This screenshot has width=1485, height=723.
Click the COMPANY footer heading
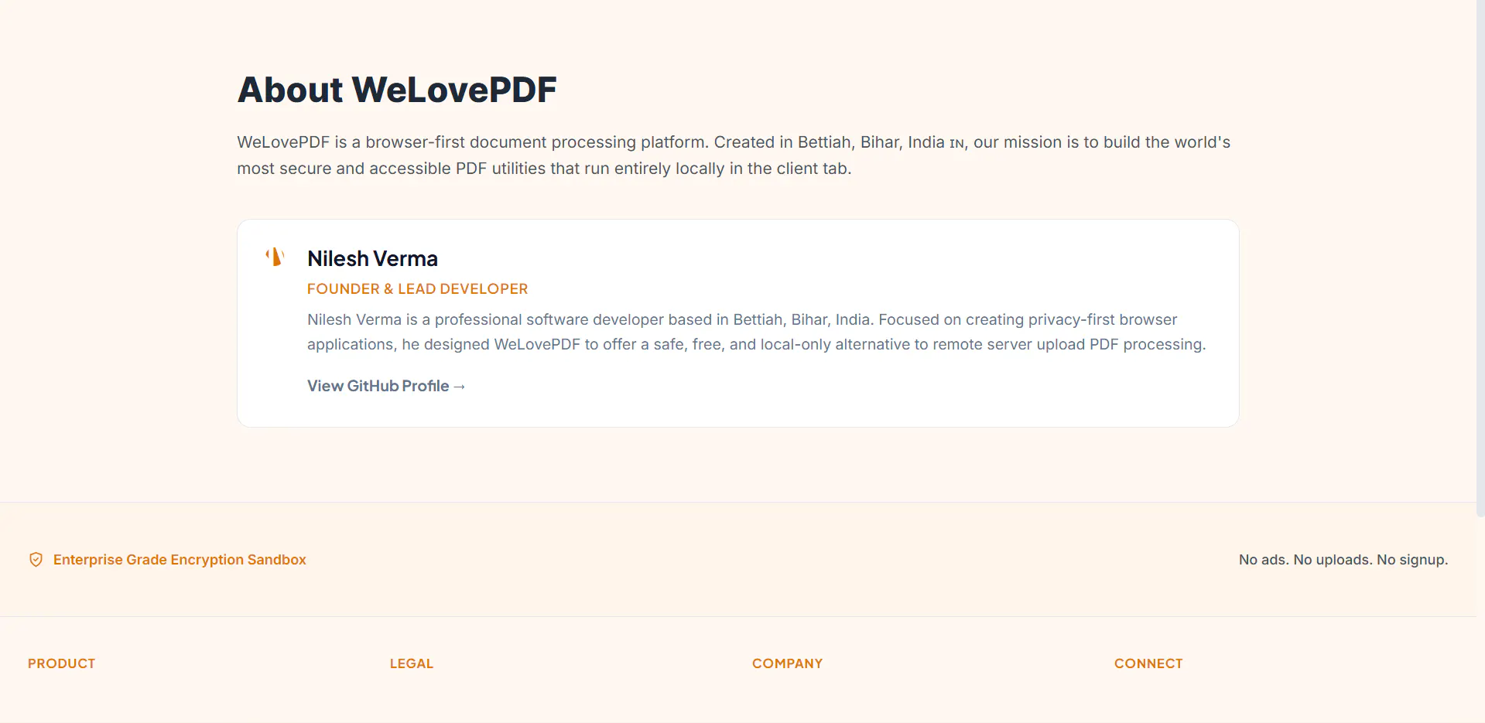788,663
